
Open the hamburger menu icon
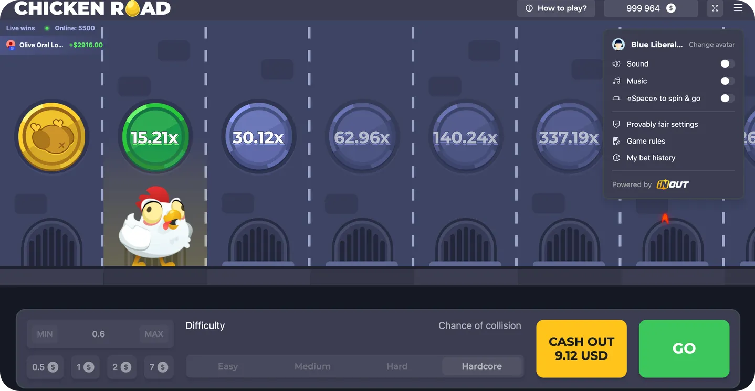coord(738,8)
